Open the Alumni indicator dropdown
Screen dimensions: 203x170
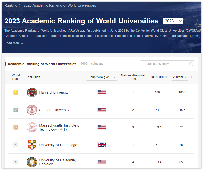coord(180,77)
